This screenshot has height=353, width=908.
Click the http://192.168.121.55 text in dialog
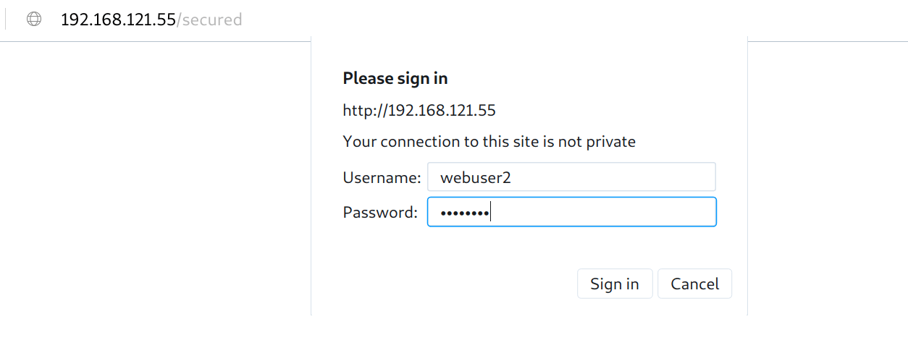click(419, 111)
